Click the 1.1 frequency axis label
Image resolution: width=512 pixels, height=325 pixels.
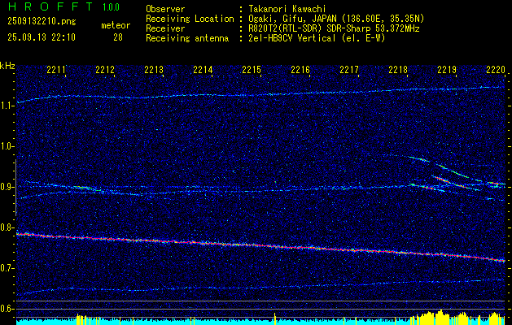tap(6, 106)
